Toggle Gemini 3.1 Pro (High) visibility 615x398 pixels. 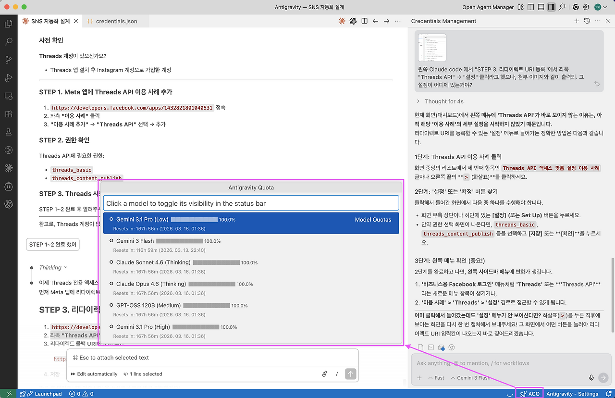click(251, 331)
